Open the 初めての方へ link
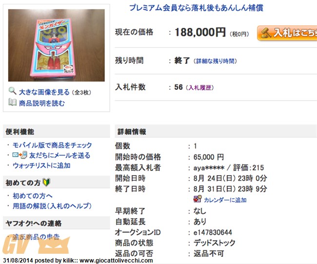This screenshot has width=317, height=264. [32, 196]
